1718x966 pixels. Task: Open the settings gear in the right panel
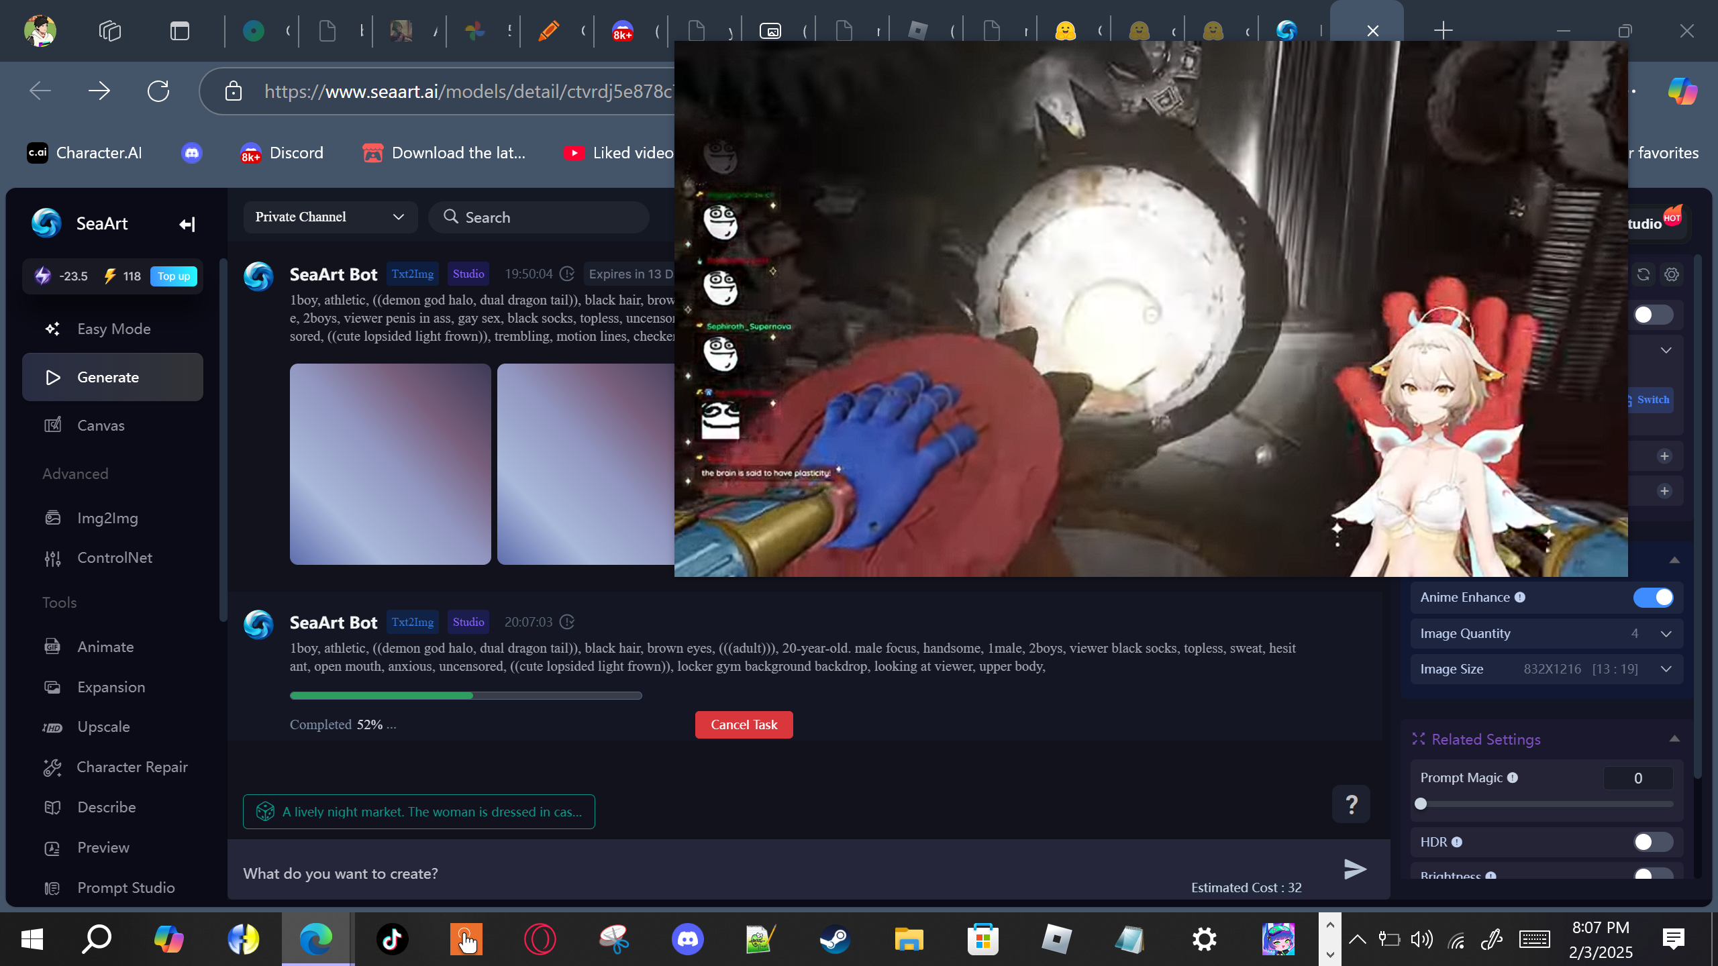tap(1672, 274)
